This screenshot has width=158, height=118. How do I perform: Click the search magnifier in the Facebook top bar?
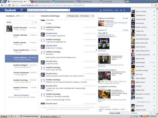point(69,10)
